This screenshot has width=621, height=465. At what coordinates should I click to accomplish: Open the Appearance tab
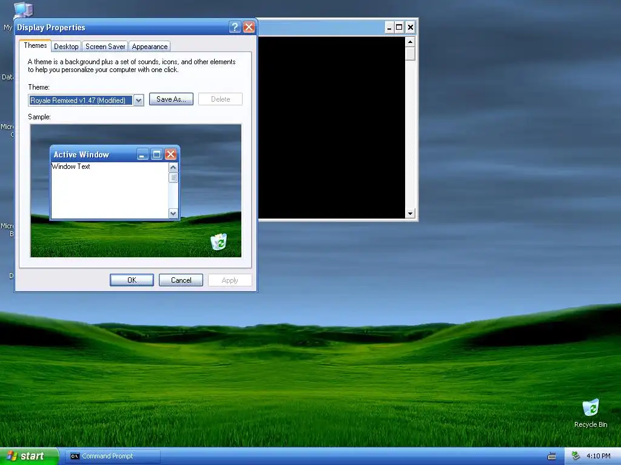tap(150, 46)
